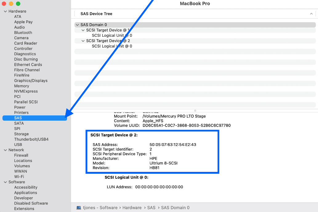The height and width of the screenshot is (212, 318).
Task: Click the column sort chevron at right
Action: click(311, 14)
